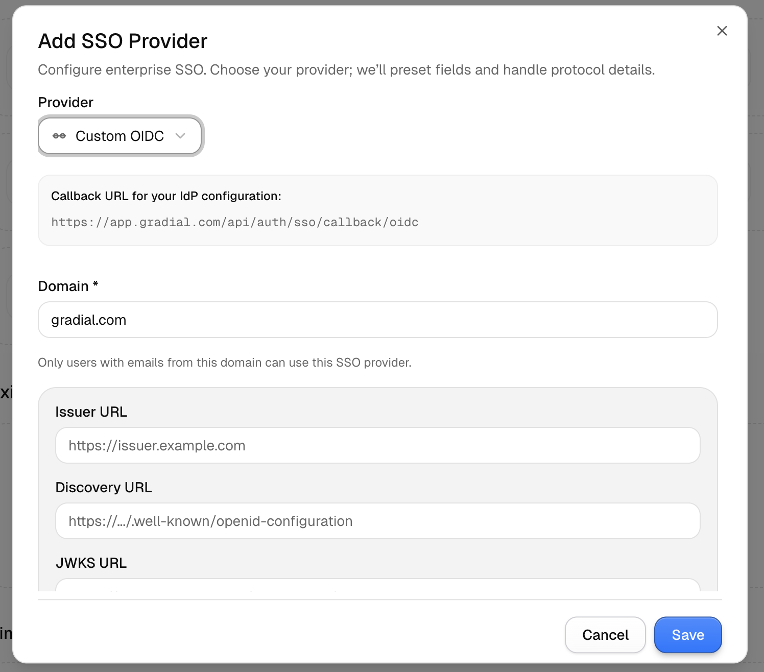This screenshot has height=672, width=764.
Task: Click the 'Issuer URL' label
Action: tap(91, 412)
